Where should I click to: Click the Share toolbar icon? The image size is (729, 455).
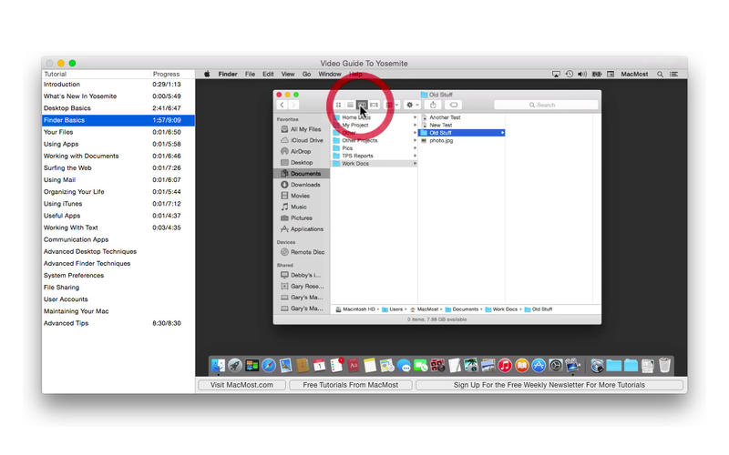pyautogui.click(x=433, y=105)
